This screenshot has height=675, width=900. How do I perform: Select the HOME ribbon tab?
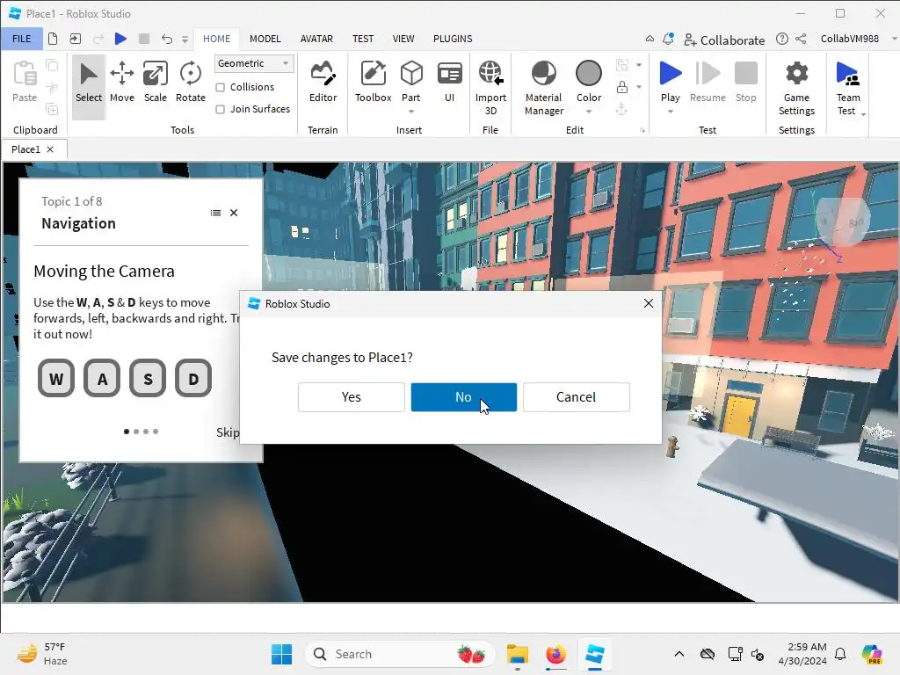click(216, 39)
